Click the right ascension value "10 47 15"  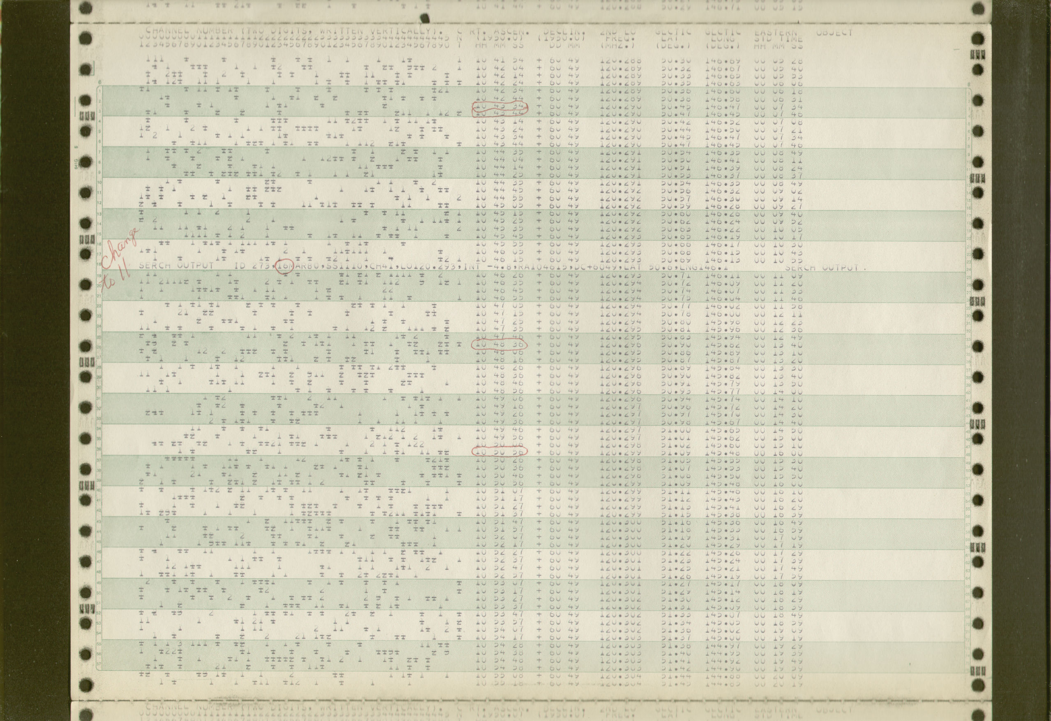point(499,314)
